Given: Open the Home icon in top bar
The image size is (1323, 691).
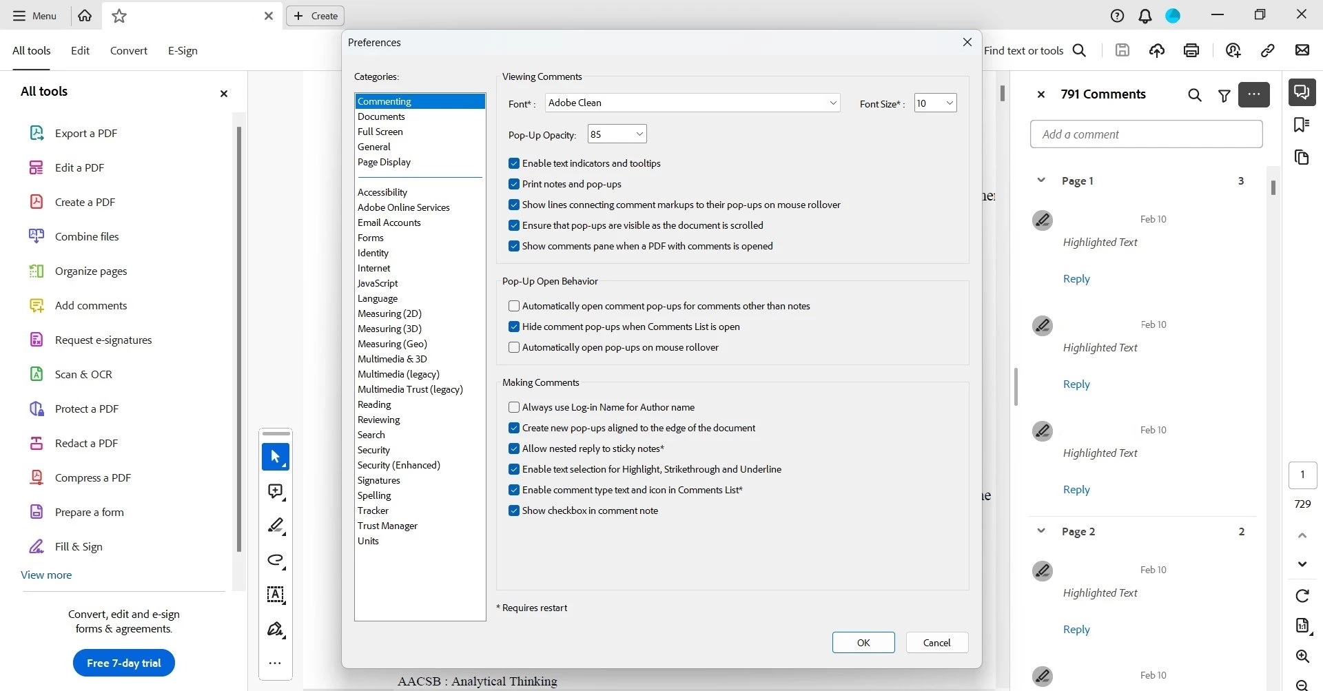Looking at the screenshot, I should [85, 16].
